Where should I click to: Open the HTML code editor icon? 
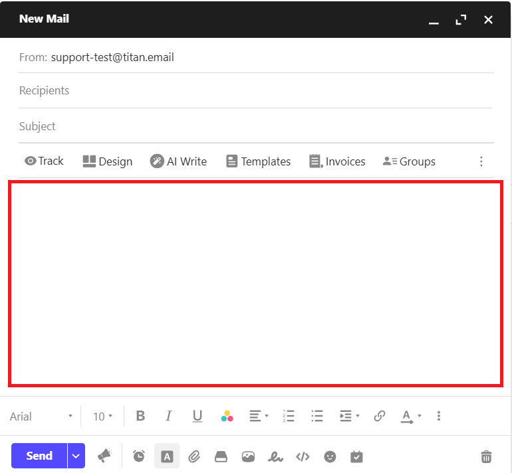click(x=303, y=456)
